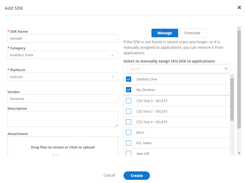Check the CSS Test 3 - DELETE box
245x183 pixels.
point(129,101)
